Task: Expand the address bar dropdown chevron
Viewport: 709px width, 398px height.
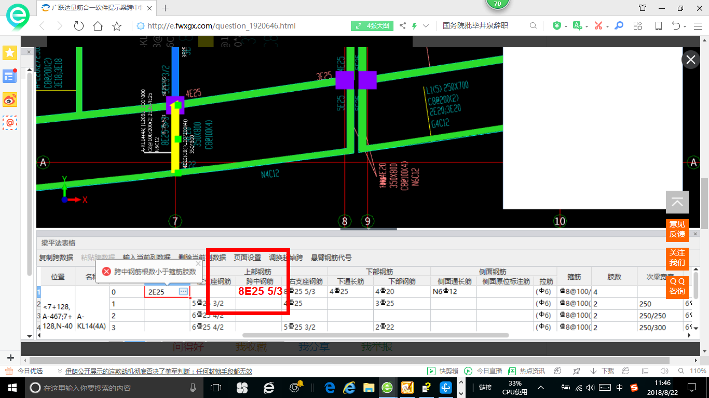Action: (x=426, y=26)
